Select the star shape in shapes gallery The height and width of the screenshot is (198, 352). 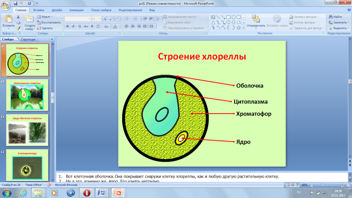point(239,27)
